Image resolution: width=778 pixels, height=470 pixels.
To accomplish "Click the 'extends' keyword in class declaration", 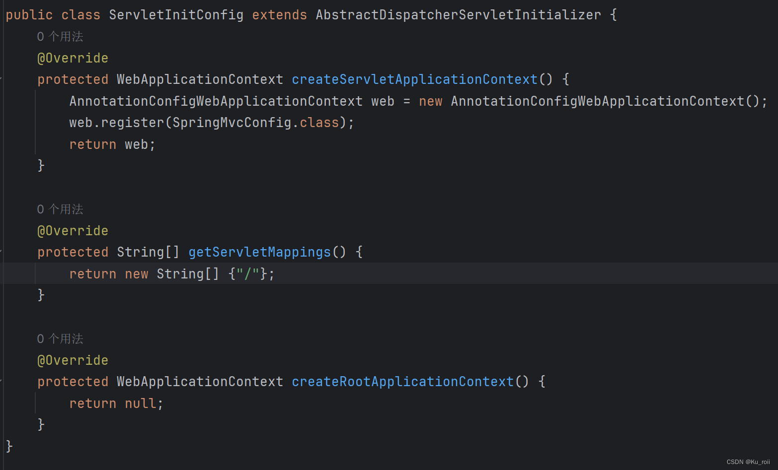I will (280, 15).
